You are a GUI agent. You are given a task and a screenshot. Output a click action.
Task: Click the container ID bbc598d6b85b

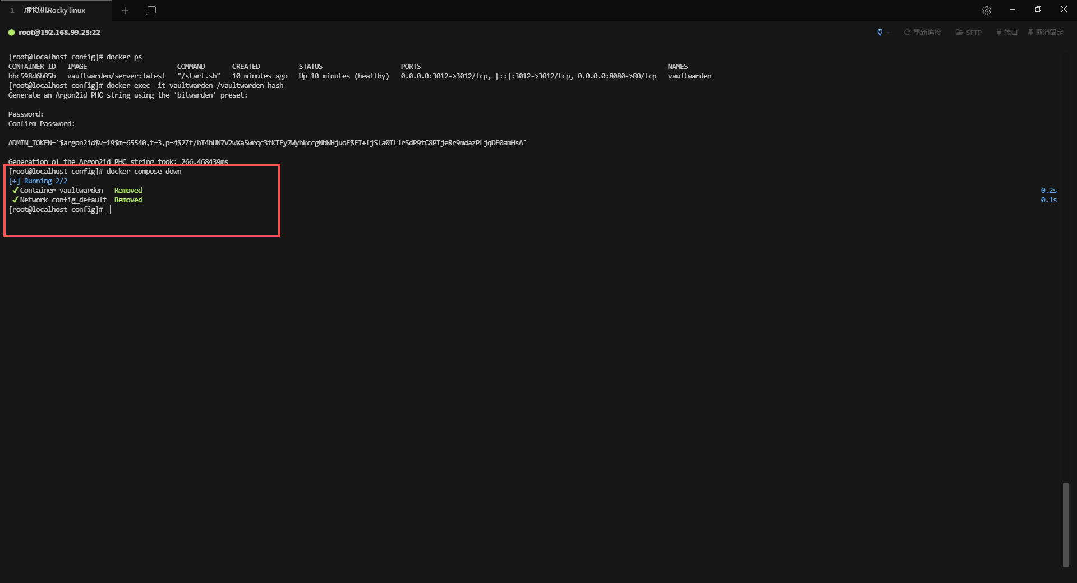click(x=32, y=76)
